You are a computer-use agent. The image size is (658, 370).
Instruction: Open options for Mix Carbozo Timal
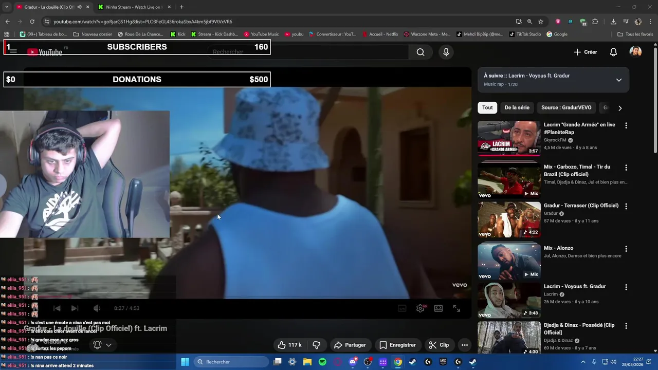click(626, 168)
